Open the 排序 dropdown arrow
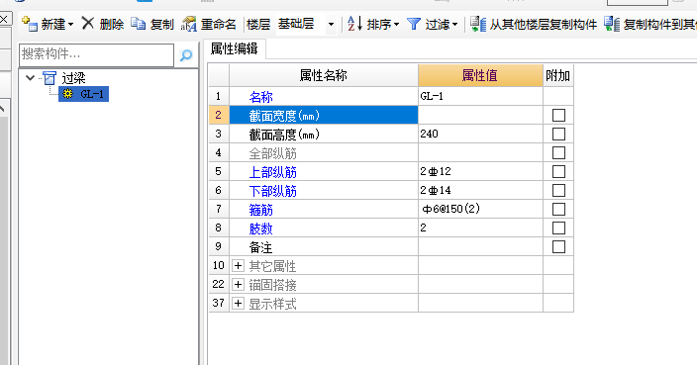697x365 pixels. (x=396, y=25)
